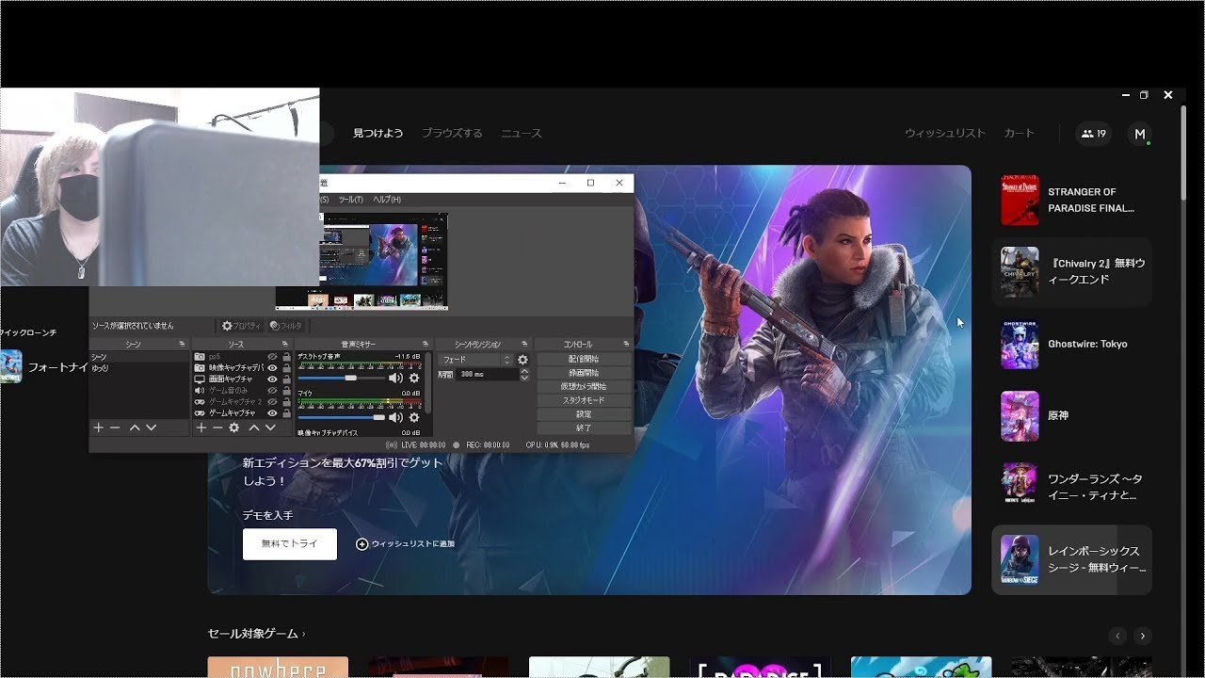Screen dimensions: 1205x678
Task: Click the 録画開始 button to start recording
Action: (x=584, y=373)
